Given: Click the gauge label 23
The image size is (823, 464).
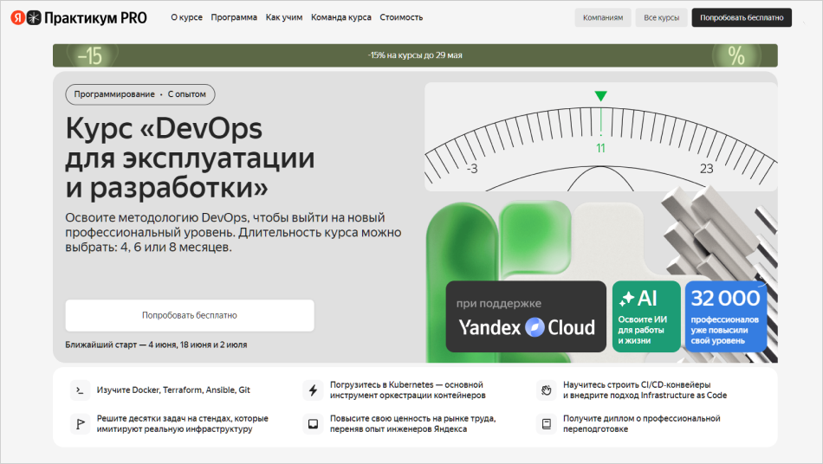Looking at the screenshot, I should coord(706,168).
